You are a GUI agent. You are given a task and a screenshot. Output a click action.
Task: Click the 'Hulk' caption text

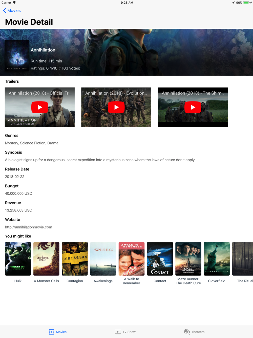18,281
